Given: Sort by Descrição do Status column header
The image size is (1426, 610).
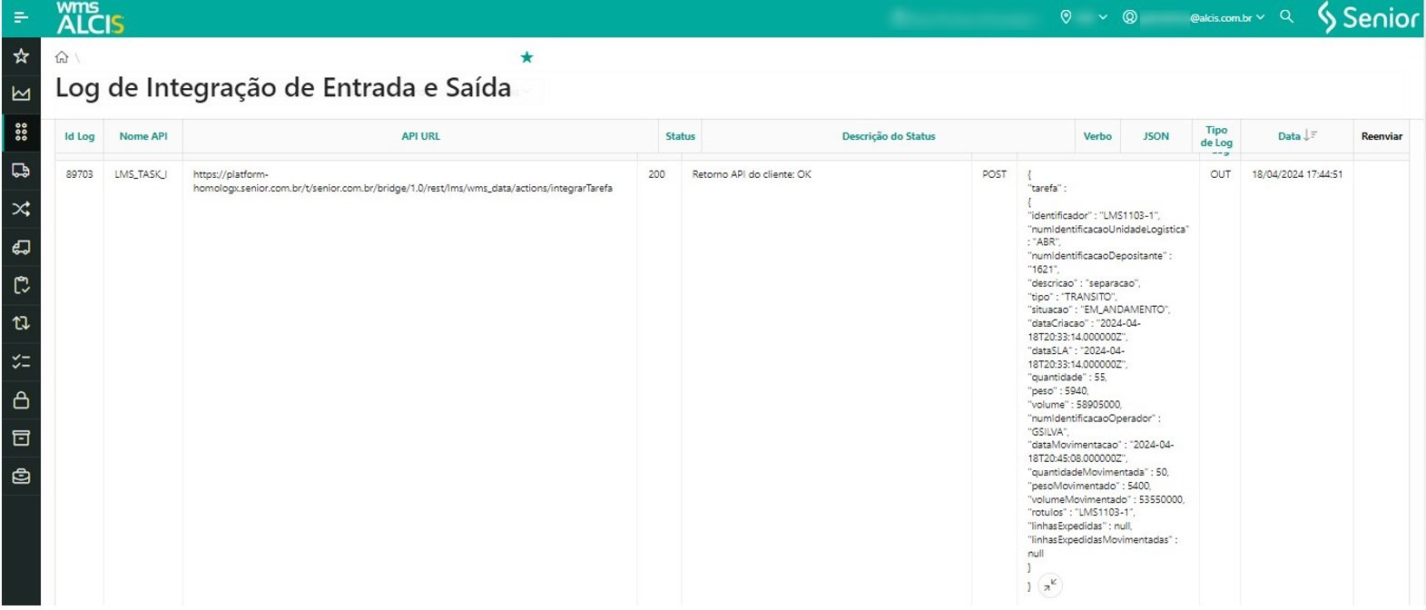Looking at the screenshot, I should point(889,136).
